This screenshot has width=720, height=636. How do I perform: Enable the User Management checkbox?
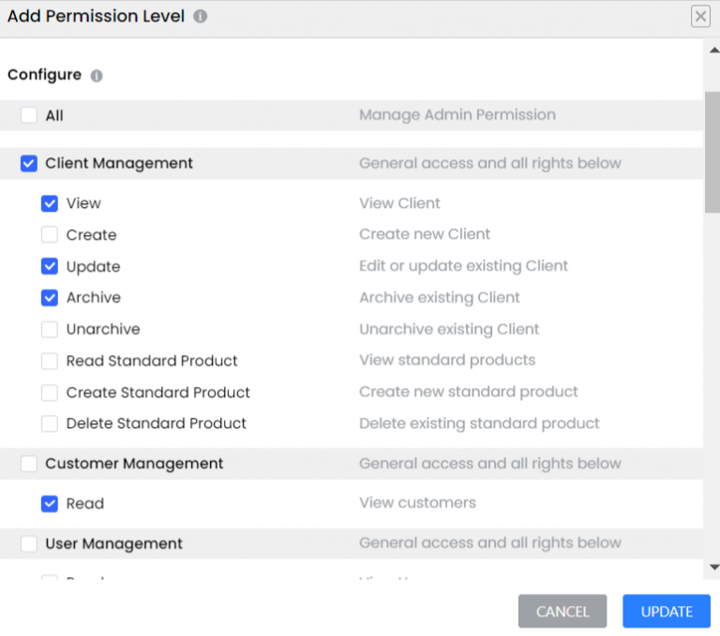[29, 543]
